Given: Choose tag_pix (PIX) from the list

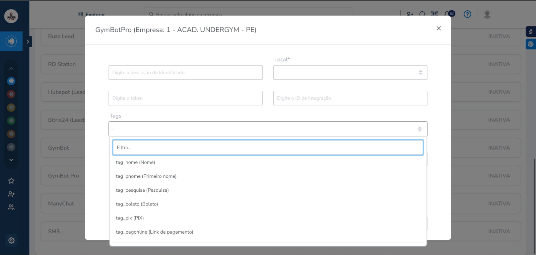Looking at the screenshot, I should [x=130, y=218].
